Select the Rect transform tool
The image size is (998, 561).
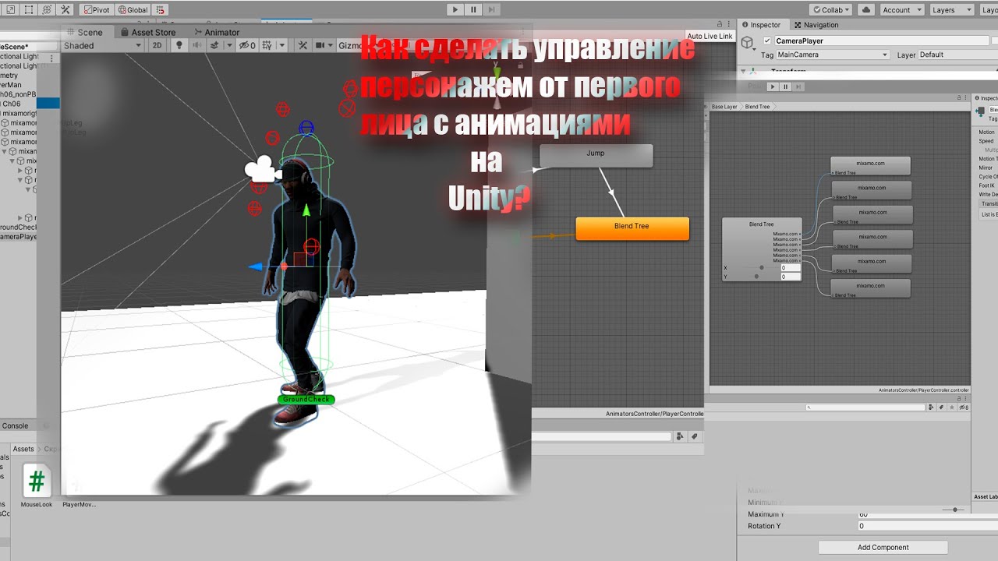pos(29,10)
